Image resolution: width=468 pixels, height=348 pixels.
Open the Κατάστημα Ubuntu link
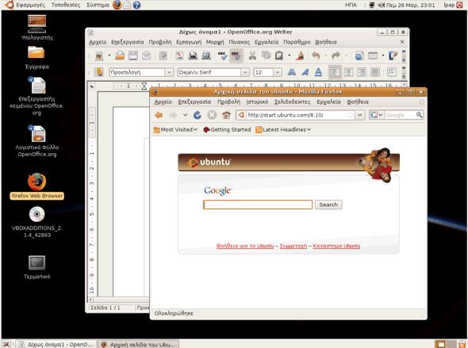click(336, 246)
